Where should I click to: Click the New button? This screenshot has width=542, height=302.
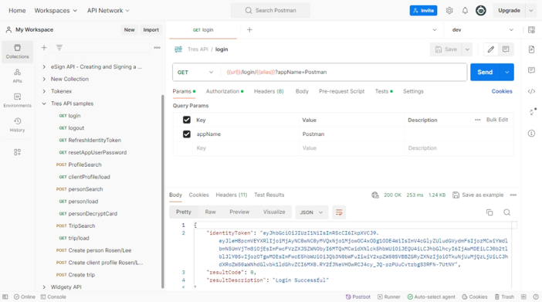pos(129,30)
